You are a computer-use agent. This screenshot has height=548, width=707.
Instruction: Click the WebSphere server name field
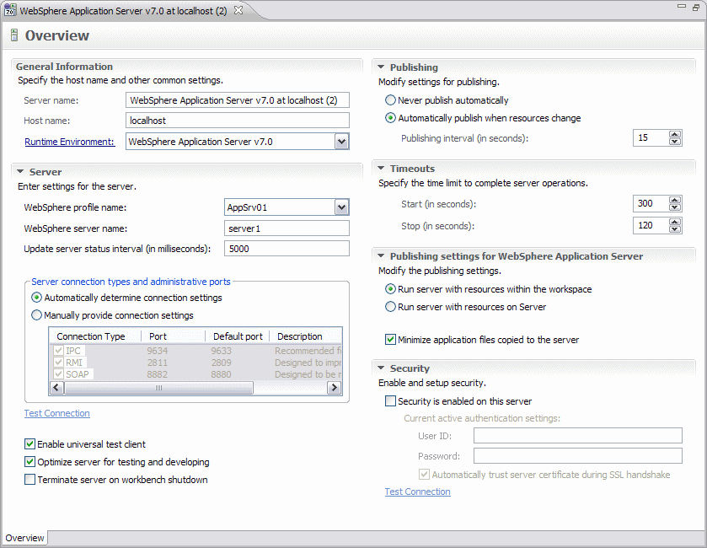click(x=287, y=228)
